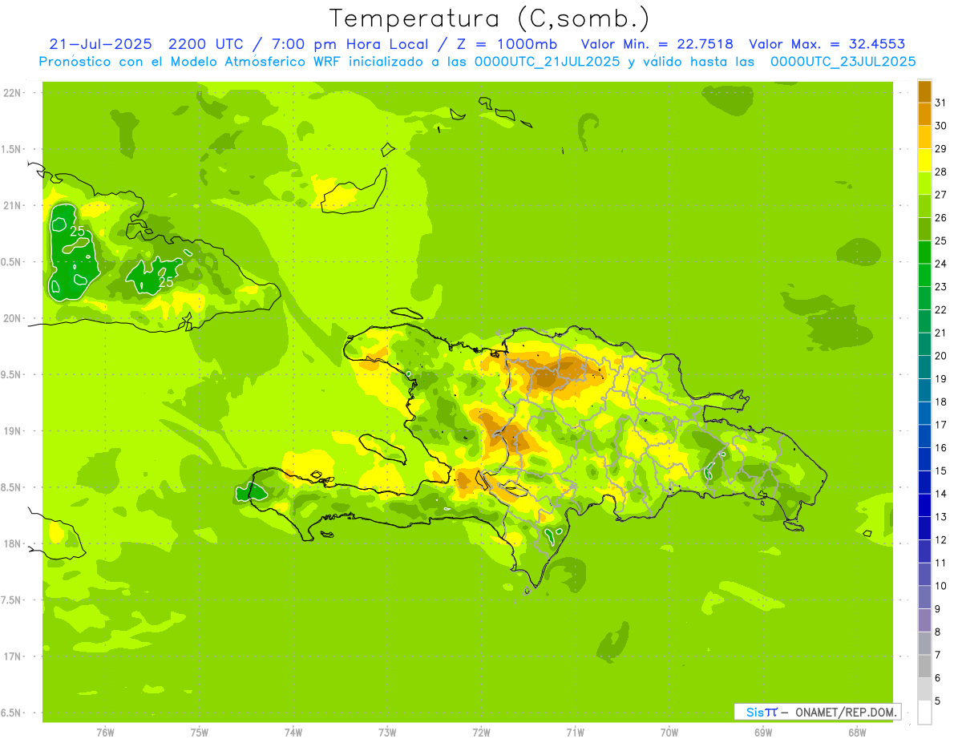Click the purple legend swatch between 9 and 10
The width and height of the screenshot is (962, 743).
point(924,597)
